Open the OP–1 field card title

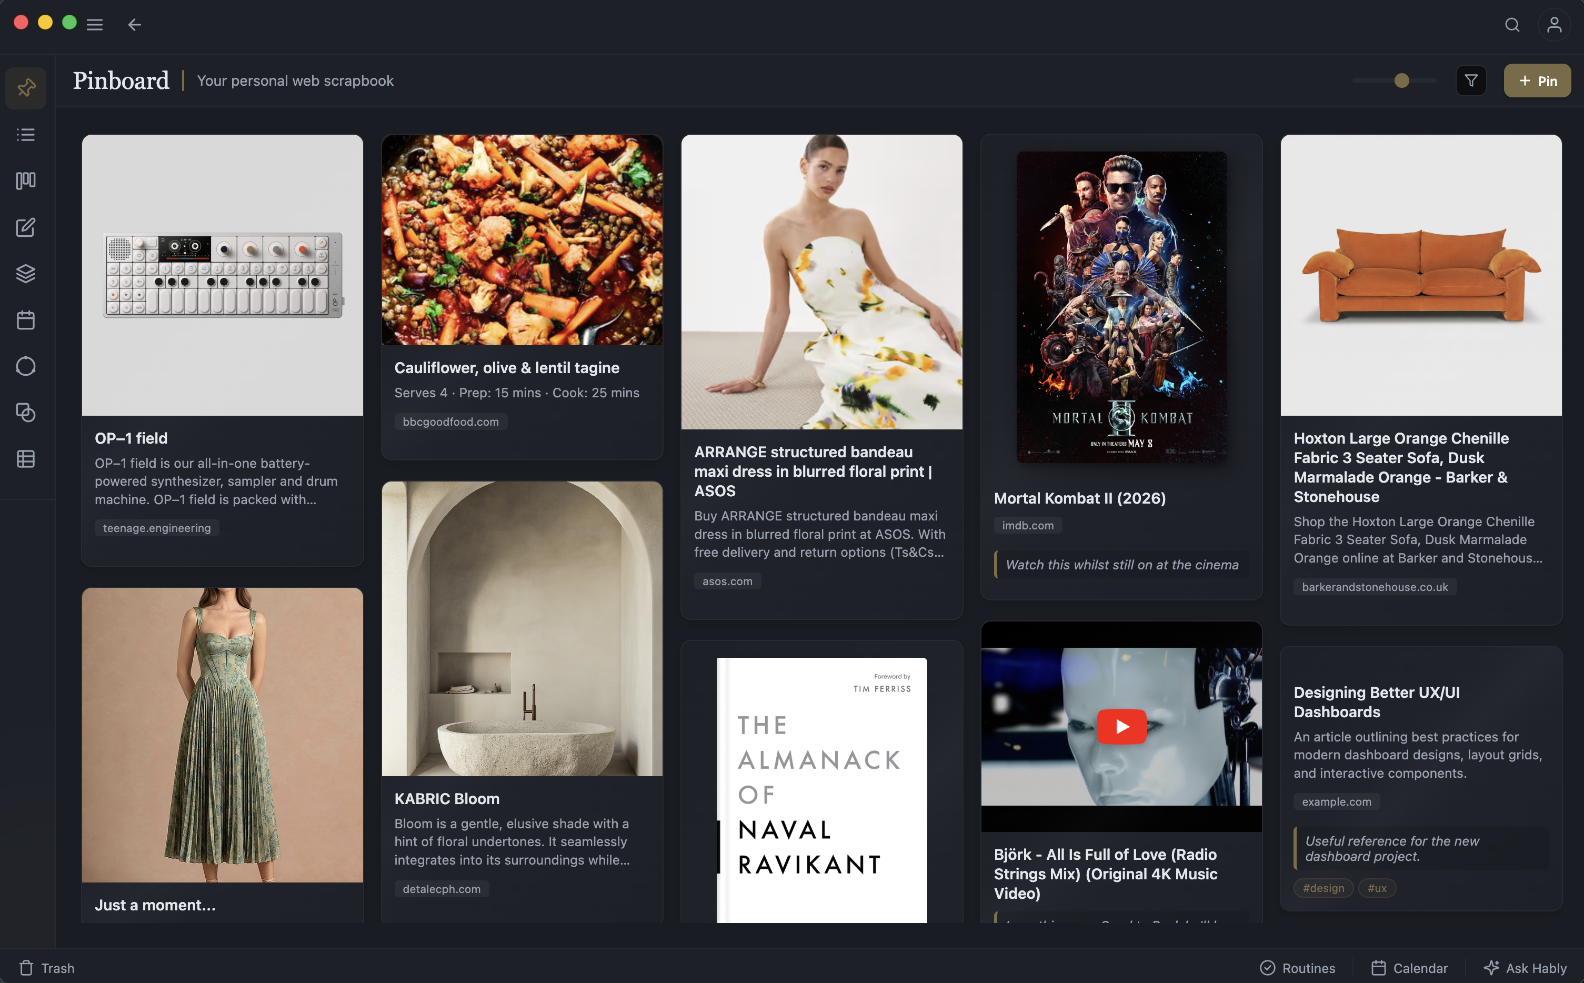[131, 438]
